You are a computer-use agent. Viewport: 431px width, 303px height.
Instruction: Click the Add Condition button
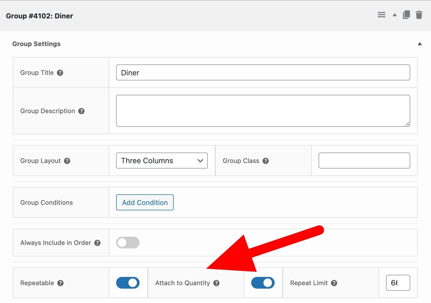[x=145, y=202]
